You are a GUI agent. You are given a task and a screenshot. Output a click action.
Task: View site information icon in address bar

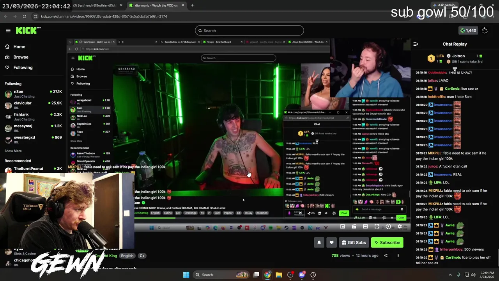35,16
